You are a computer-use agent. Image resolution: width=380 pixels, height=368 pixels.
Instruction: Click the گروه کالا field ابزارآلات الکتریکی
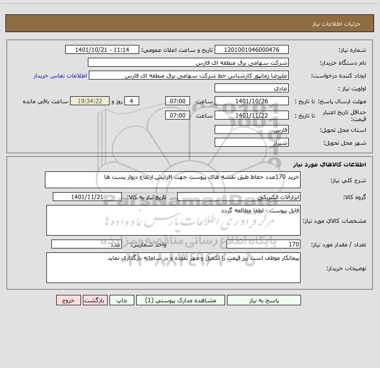[x=239, y=197]
